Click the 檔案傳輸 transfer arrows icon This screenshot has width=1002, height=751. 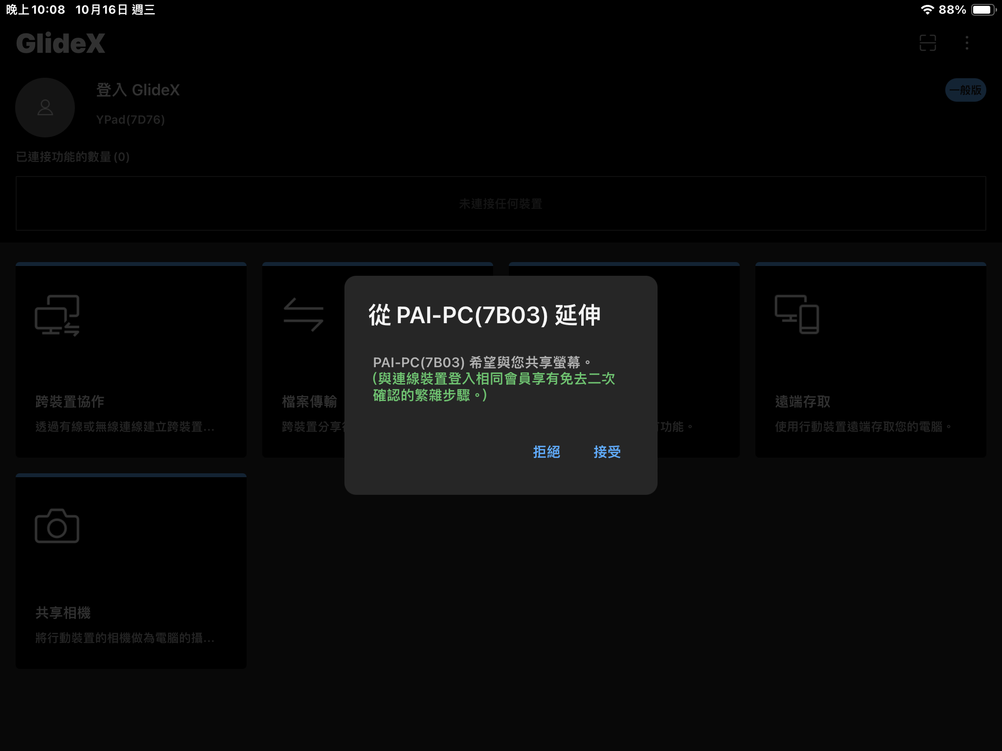[303, 314]
